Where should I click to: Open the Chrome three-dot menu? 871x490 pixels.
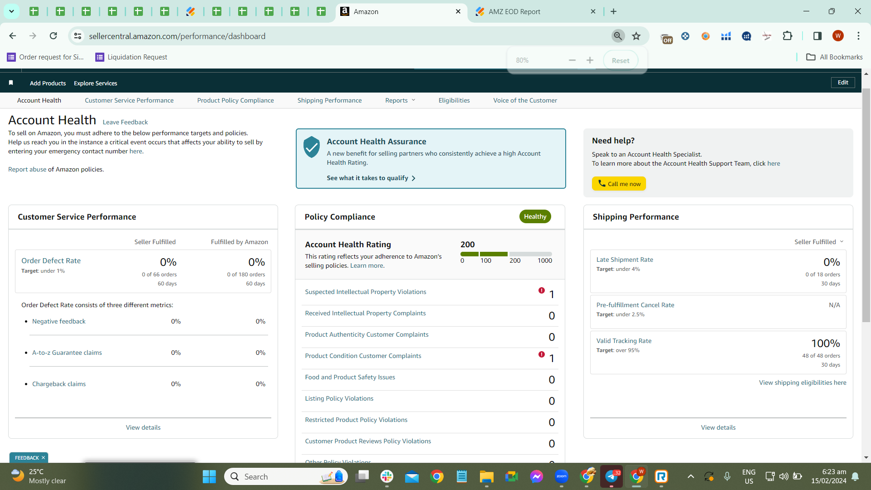click(x=858, y=36)
